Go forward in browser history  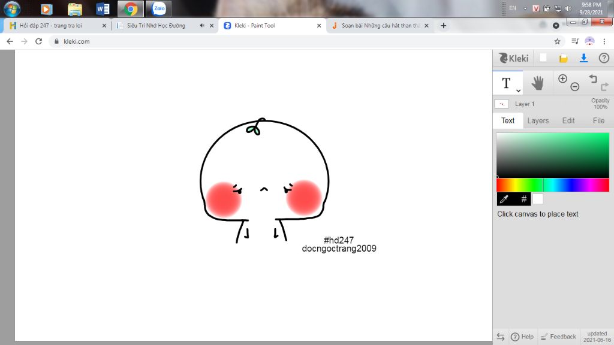tap(24, 41)
